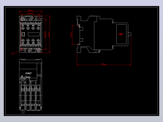Select the 72.5max height dimension text

point(49,34)
